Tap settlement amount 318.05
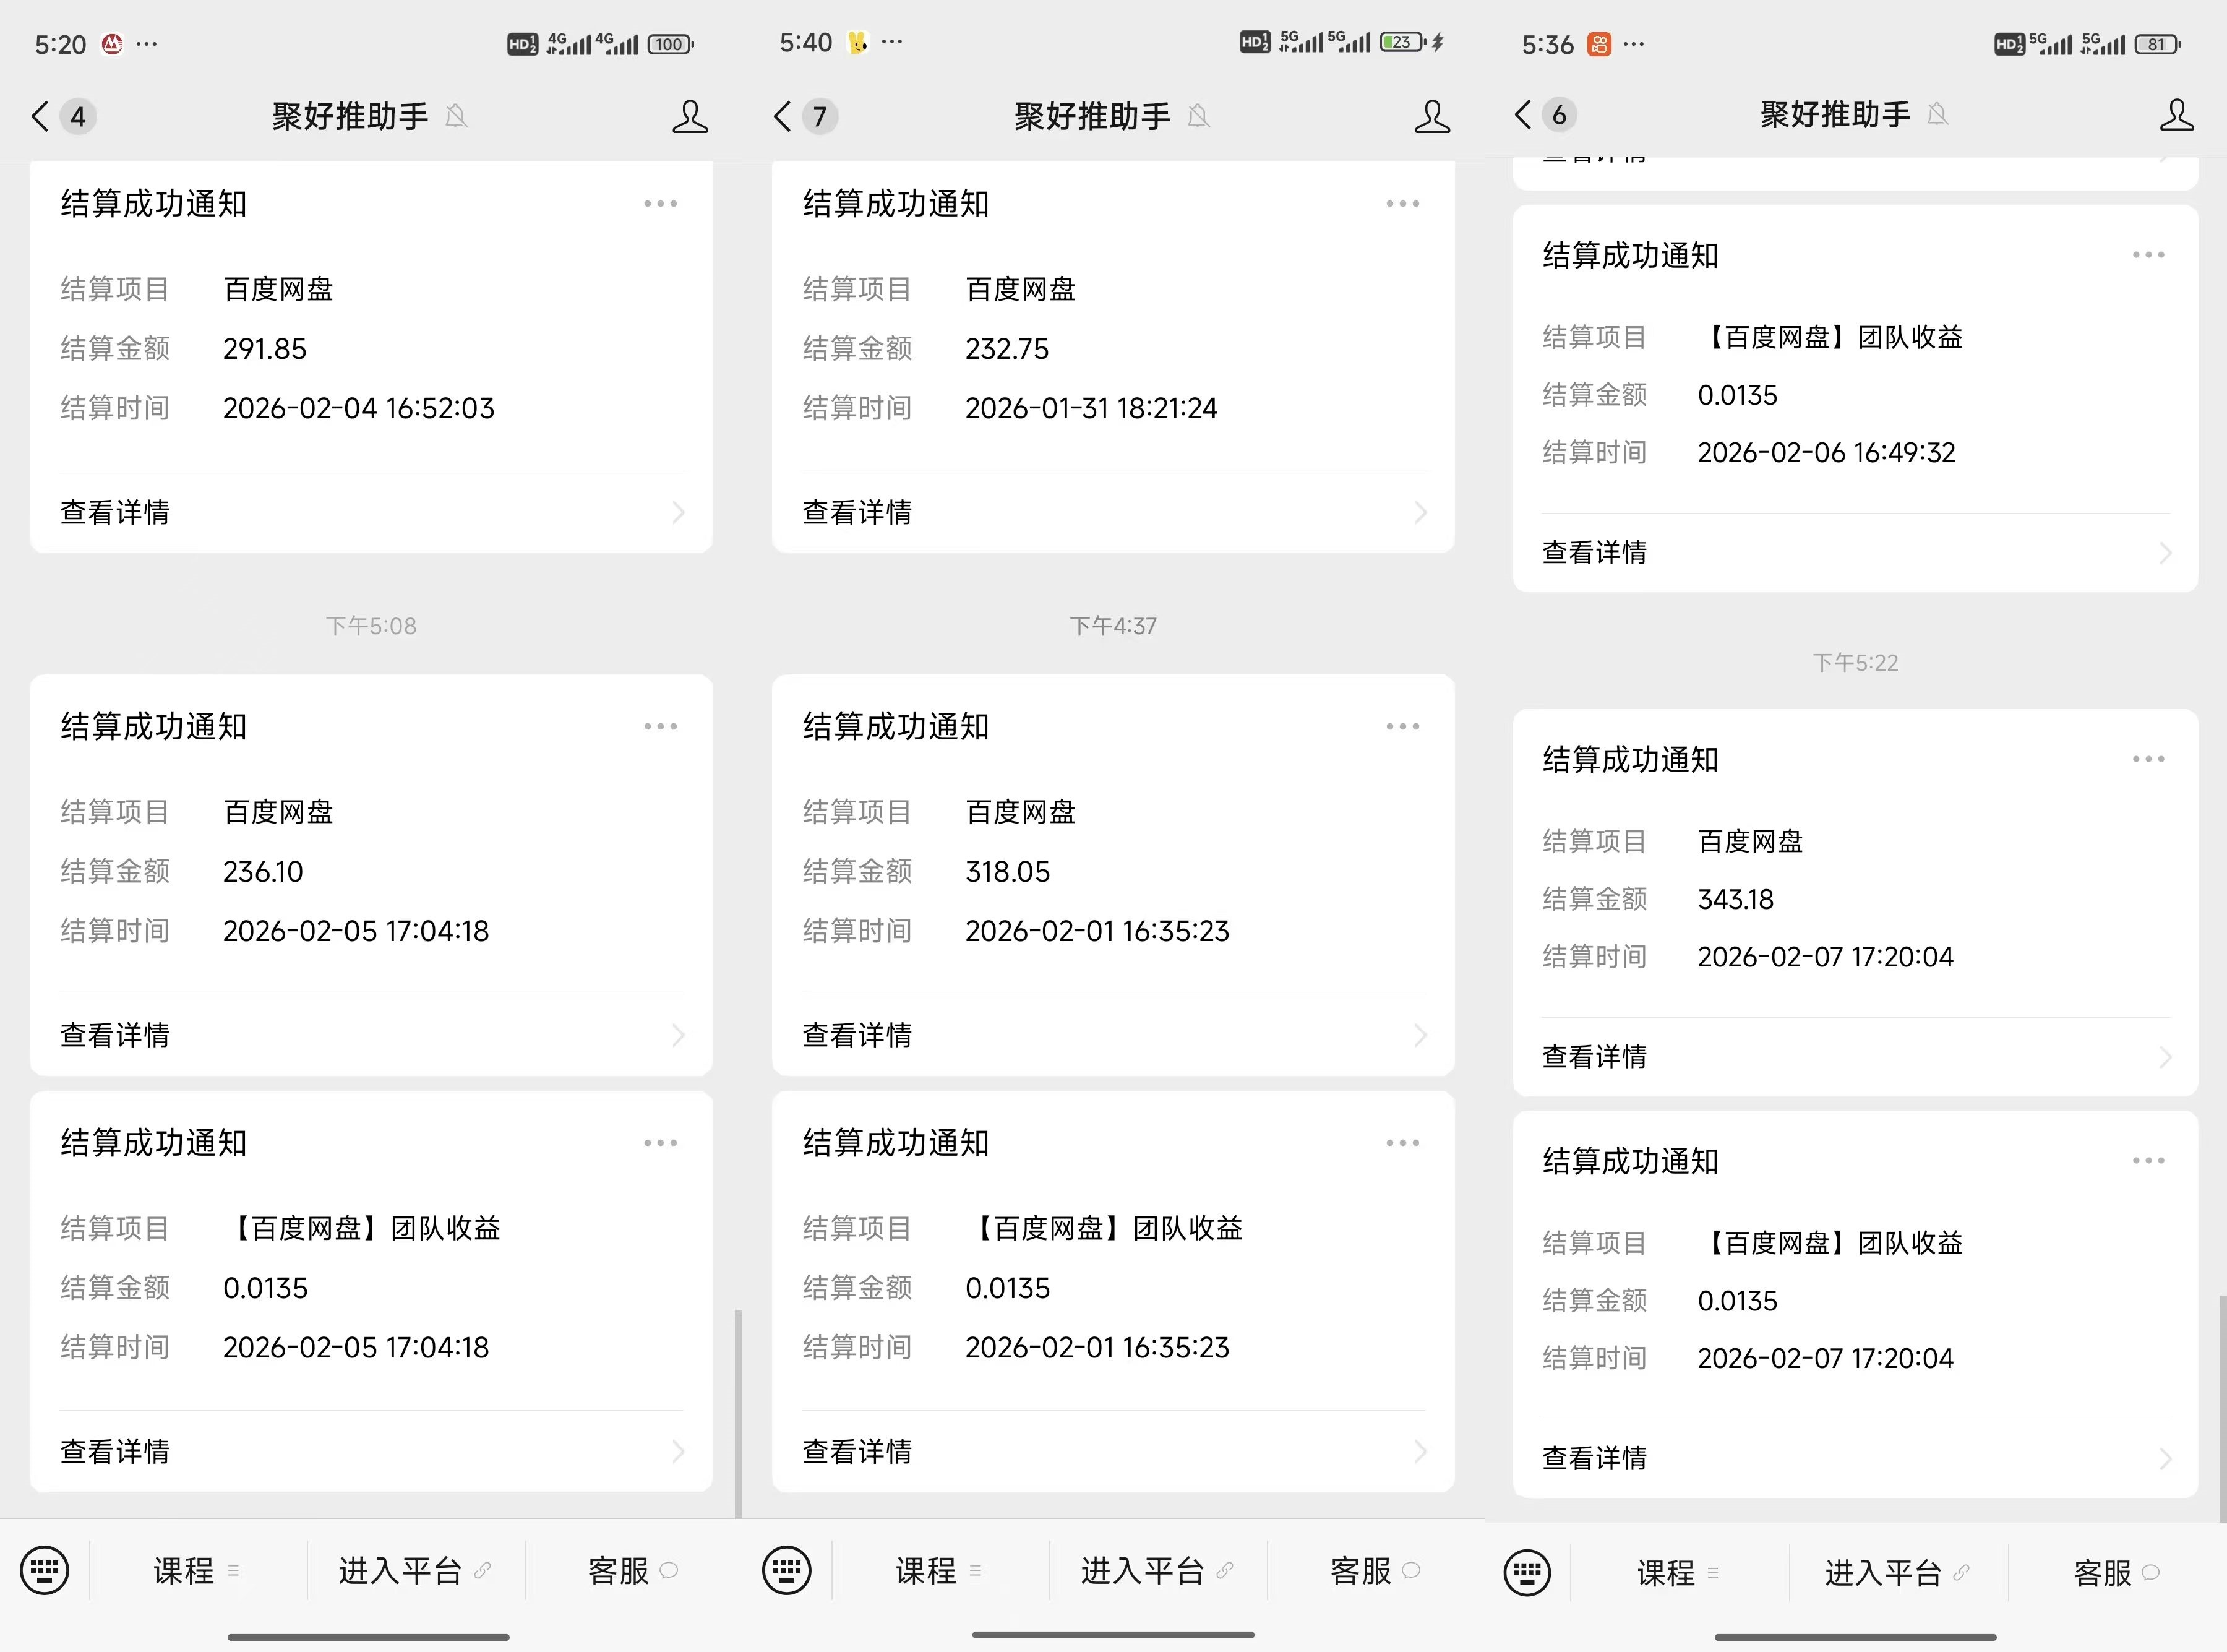 1008,871
